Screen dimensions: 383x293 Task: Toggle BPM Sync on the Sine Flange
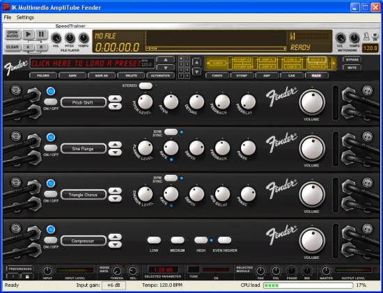pos(171,132)
